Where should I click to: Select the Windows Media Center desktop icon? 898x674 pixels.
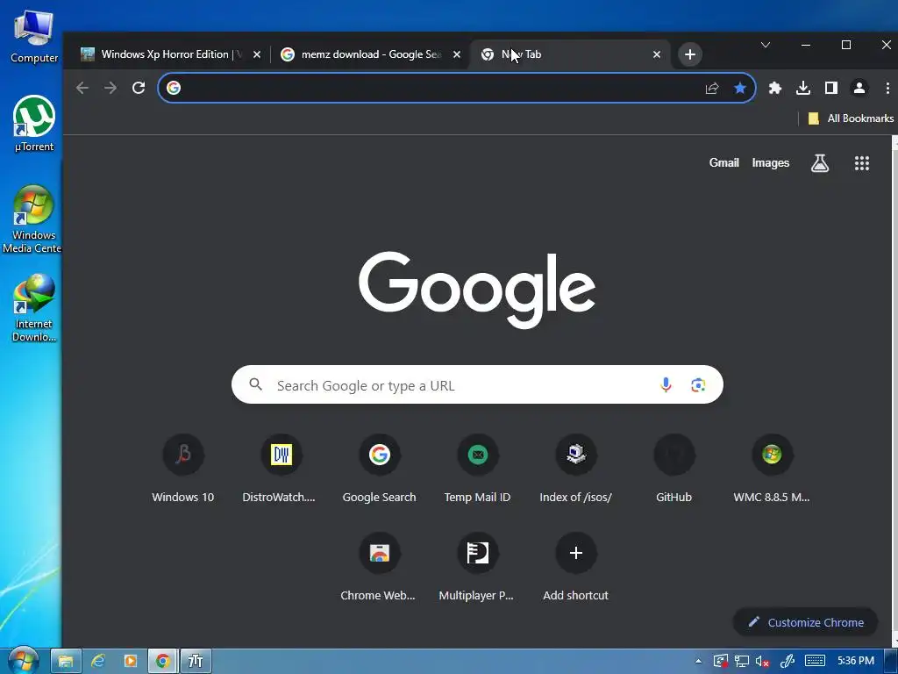(x=32, y=219)
